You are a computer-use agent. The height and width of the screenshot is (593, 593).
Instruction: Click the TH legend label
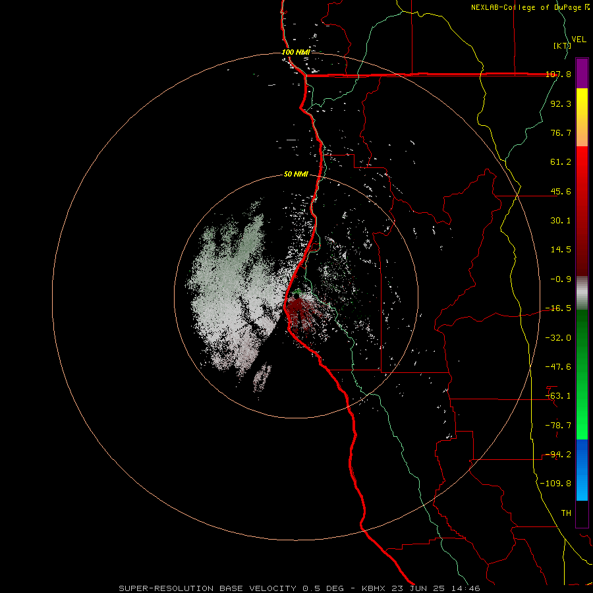[566, 513]
